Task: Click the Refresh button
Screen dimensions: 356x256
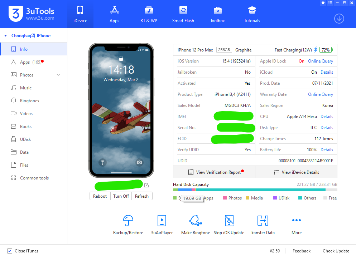Action: 142,196
